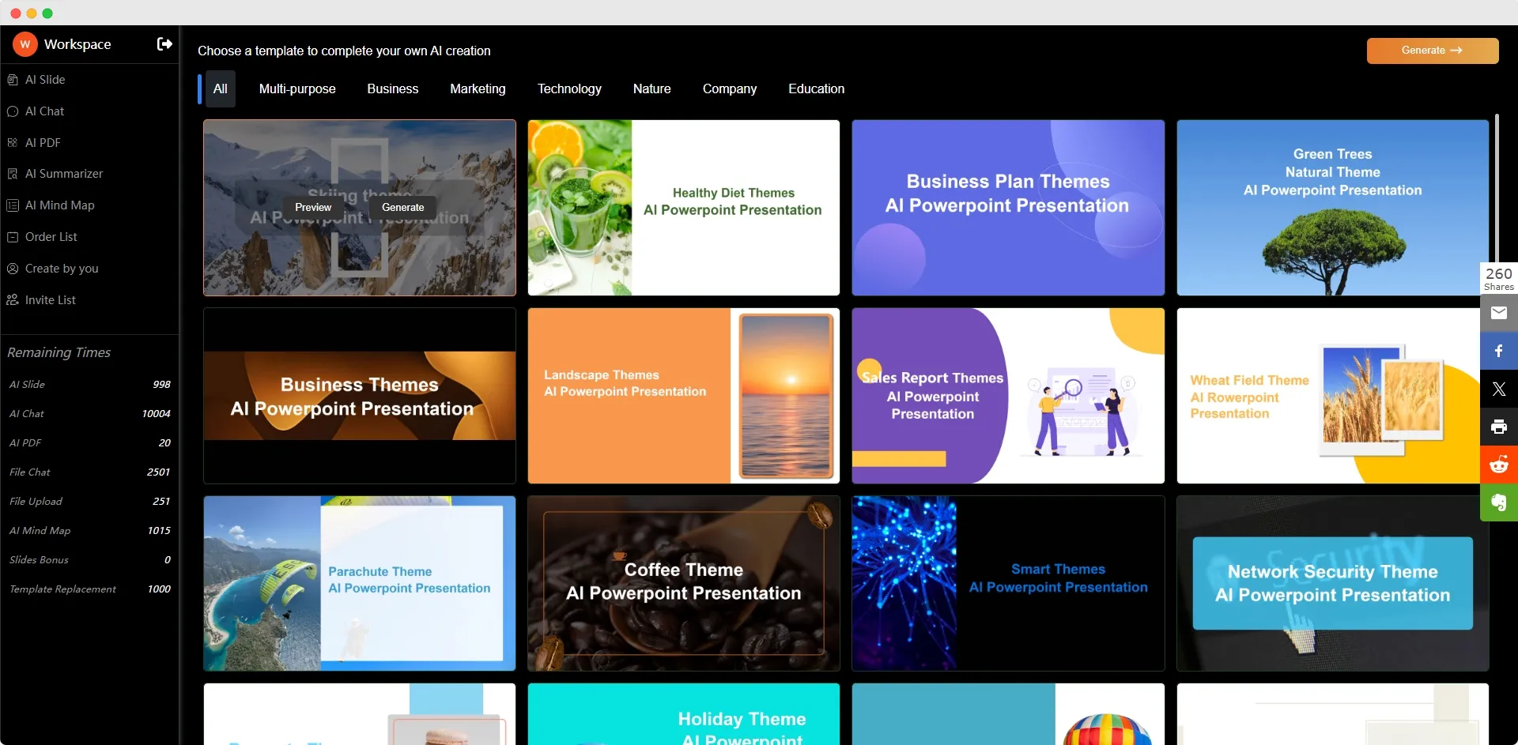Select the AI PDF sidebar icon

pyautogui.click(x=13, y=143)
